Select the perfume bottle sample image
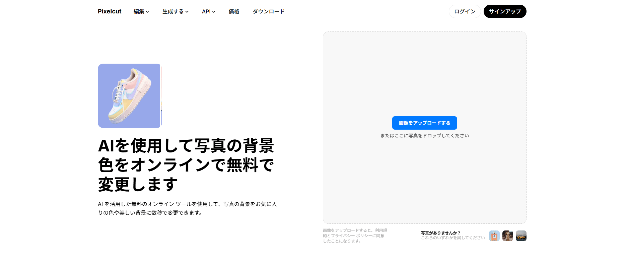This screenshot has height=270, width=629. [x=494, y=236]
